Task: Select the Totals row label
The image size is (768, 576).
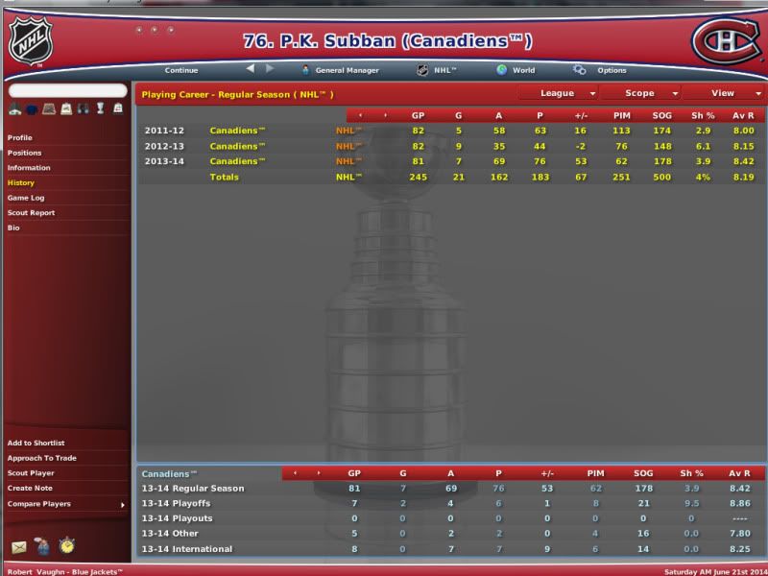Action: 224,177
